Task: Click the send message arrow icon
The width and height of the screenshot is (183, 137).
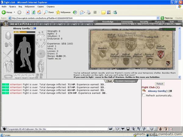Action: coord(110,129)
